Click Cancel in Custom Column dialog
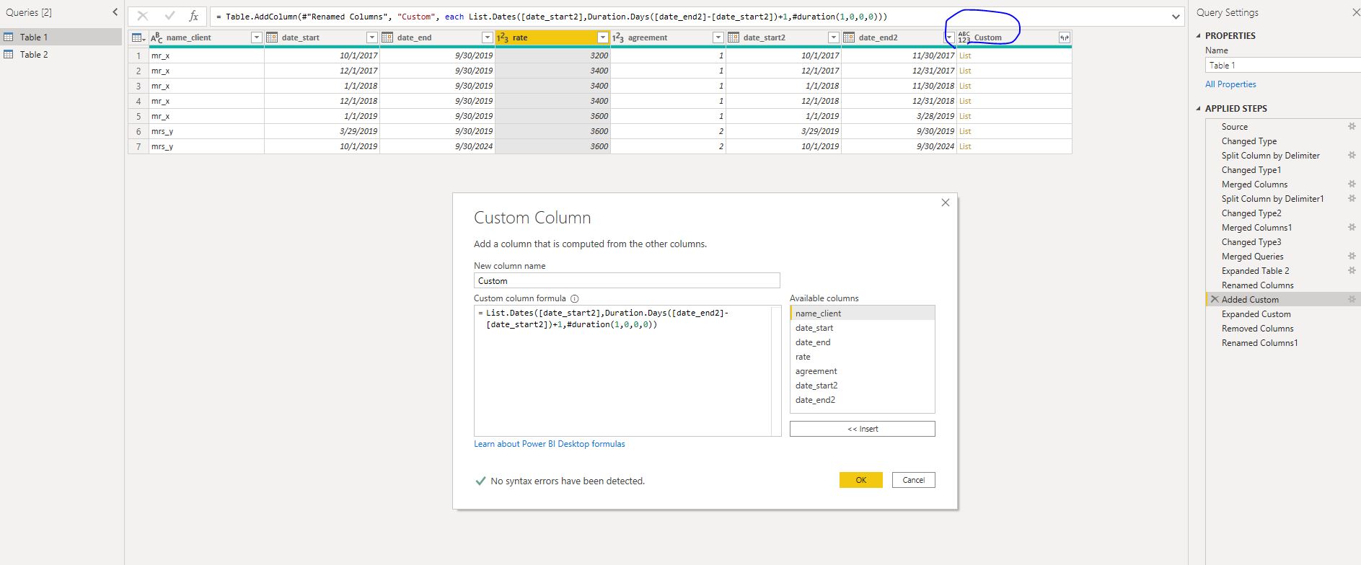The height and width of the screenshot is (565, 1361). point(913,480)
